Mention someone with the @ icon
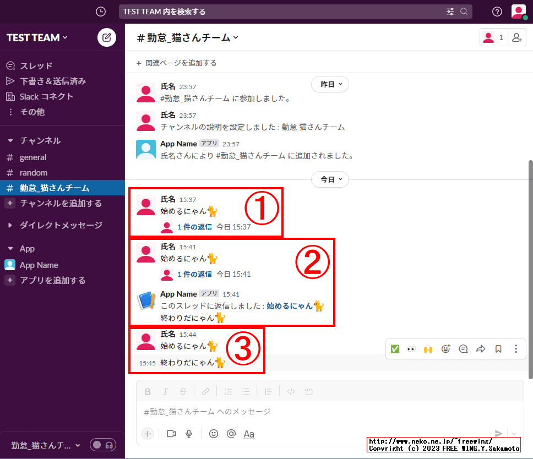The image size is (533, 459). [231, 434]
